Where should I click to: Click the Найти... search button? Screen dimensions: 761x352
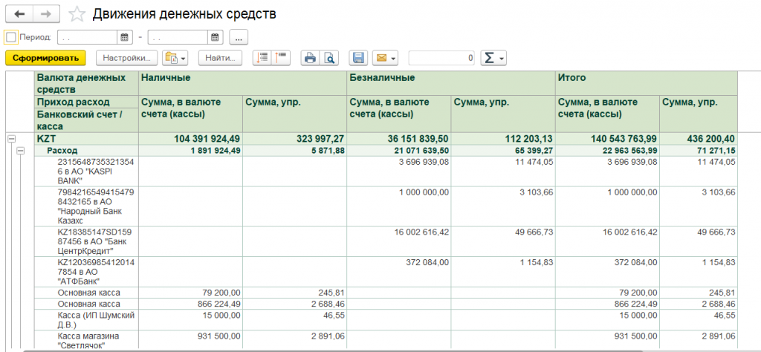tap(220, 58)
